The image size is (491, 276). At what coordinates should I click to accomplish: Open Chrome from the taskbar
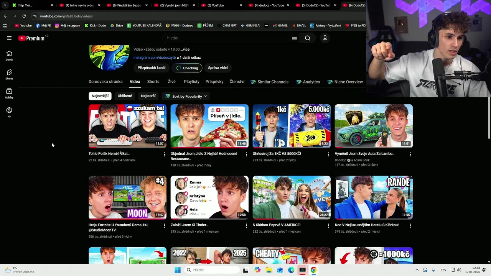(x=313, y=270)
